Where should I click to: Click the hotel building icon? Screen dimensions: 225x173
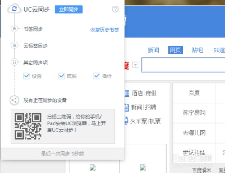click(127, 93)
